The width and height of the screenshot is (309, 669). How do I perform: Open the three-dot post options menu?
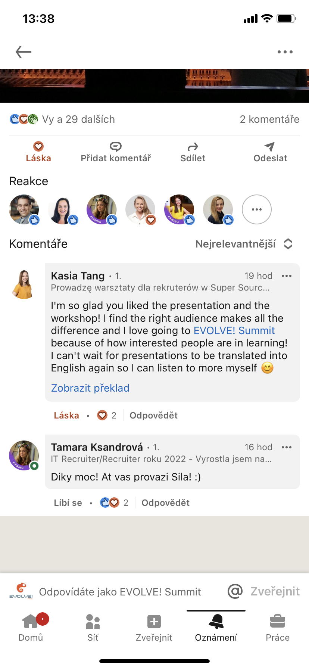pos(285,52)
